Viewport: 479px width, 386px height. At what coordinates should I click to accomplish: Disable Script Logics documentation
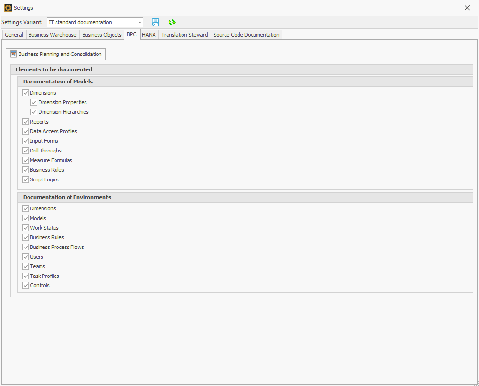25,179
